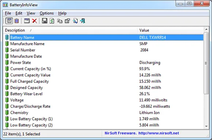Click the BatteryInfoView title bar app icon

tap(5, 5)
